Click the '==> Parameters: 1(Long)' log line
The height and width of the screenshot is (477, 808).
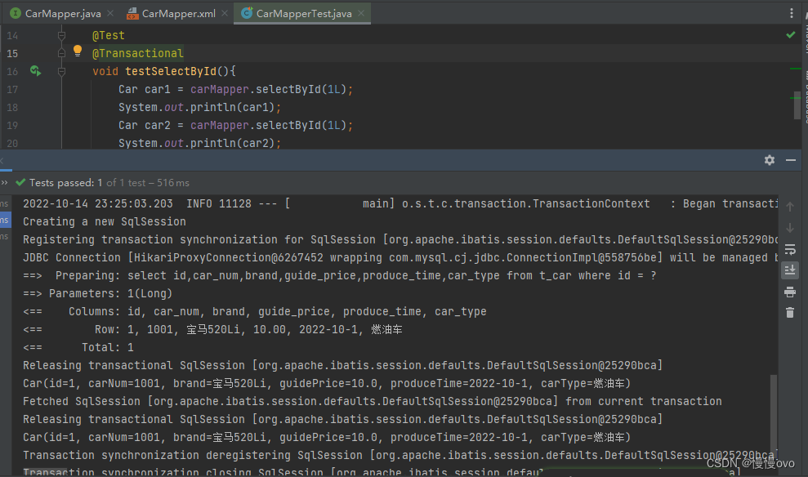[x=97, y=293]
